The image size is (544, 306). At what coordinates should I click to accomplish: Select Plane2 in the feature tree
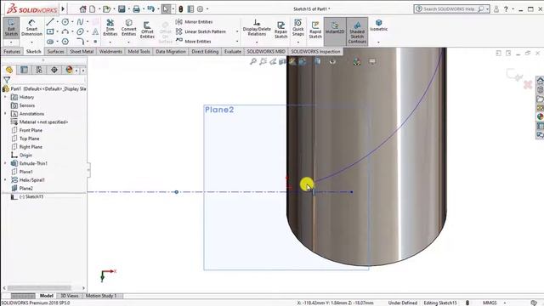(x=26, y=188)
